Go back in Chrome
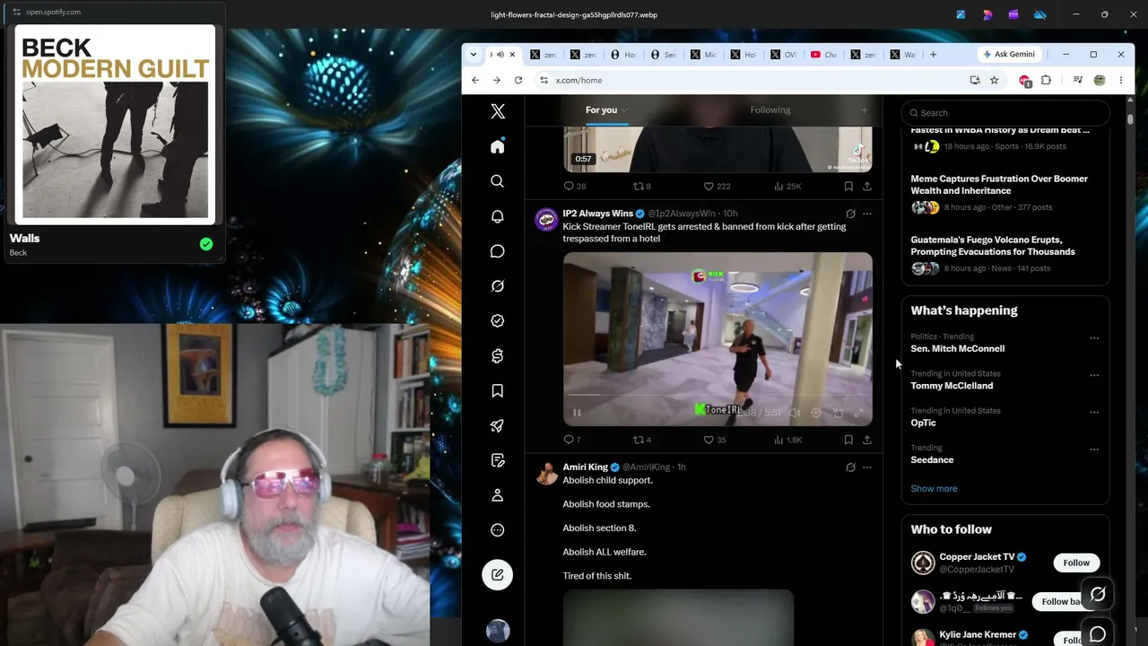 pos(475,81)
